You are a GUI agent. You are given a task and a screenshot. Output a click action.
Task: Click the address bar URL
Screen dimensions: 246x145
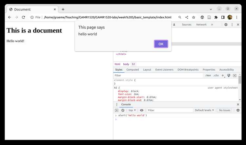[108, 17]
